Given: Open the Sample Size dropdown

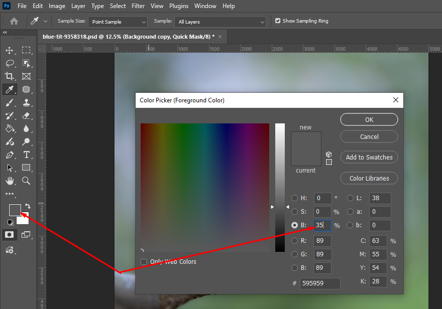Looking at the screenshot, I should (x=117, y=22).
